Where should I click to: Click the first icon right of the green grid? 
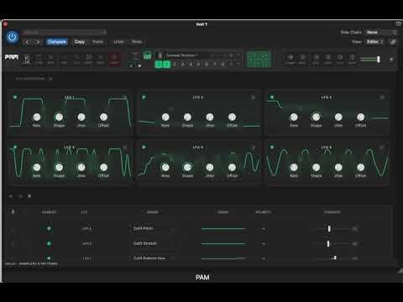click(290, 60)
